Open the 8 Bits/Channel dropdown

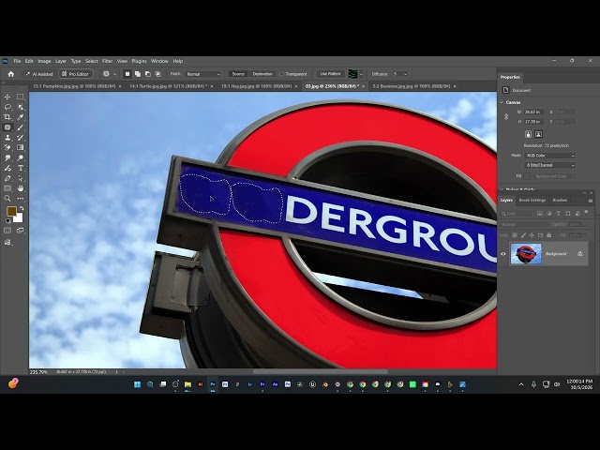[550, 165]
